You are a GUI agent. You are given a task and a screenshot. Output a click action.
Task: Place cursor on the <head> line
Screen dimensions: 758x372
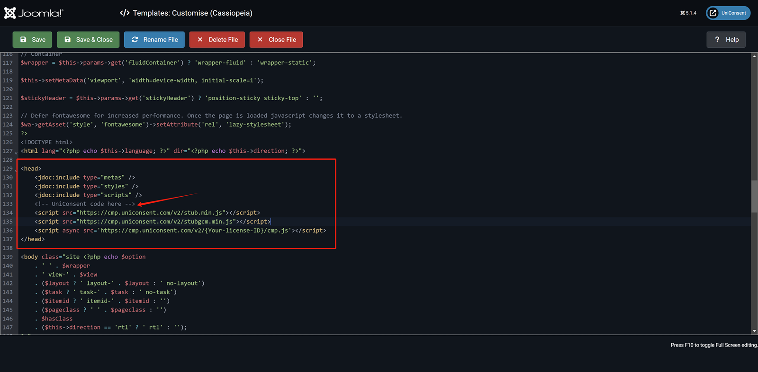(x=31, y=169)
